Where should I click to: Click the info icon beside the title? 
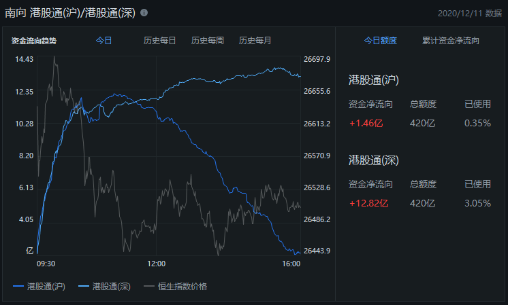click(x=144, y=13)
